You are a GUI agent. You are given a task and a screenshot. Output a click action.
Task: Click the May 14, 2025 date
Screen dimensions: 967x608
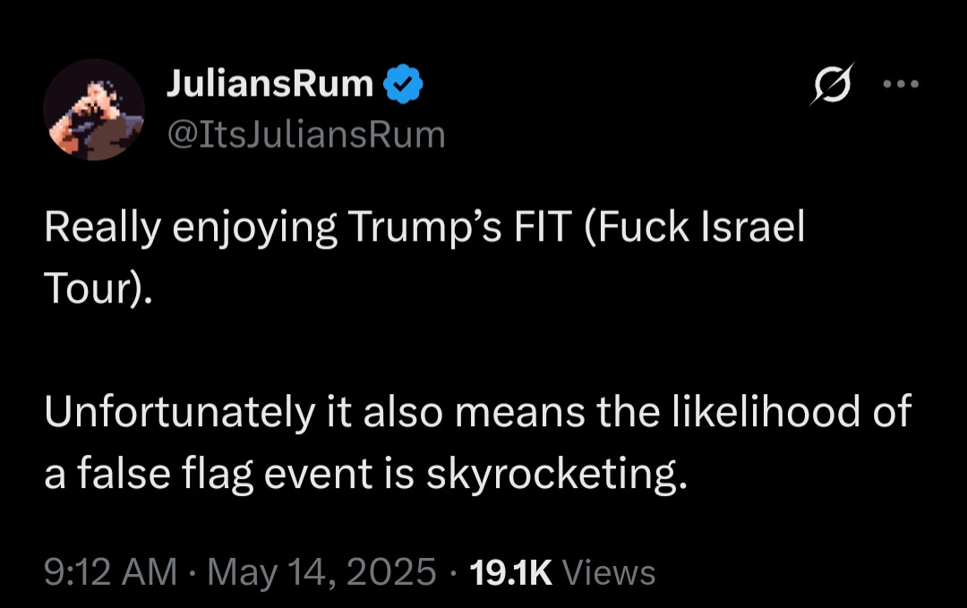click(x=321, y=572)
